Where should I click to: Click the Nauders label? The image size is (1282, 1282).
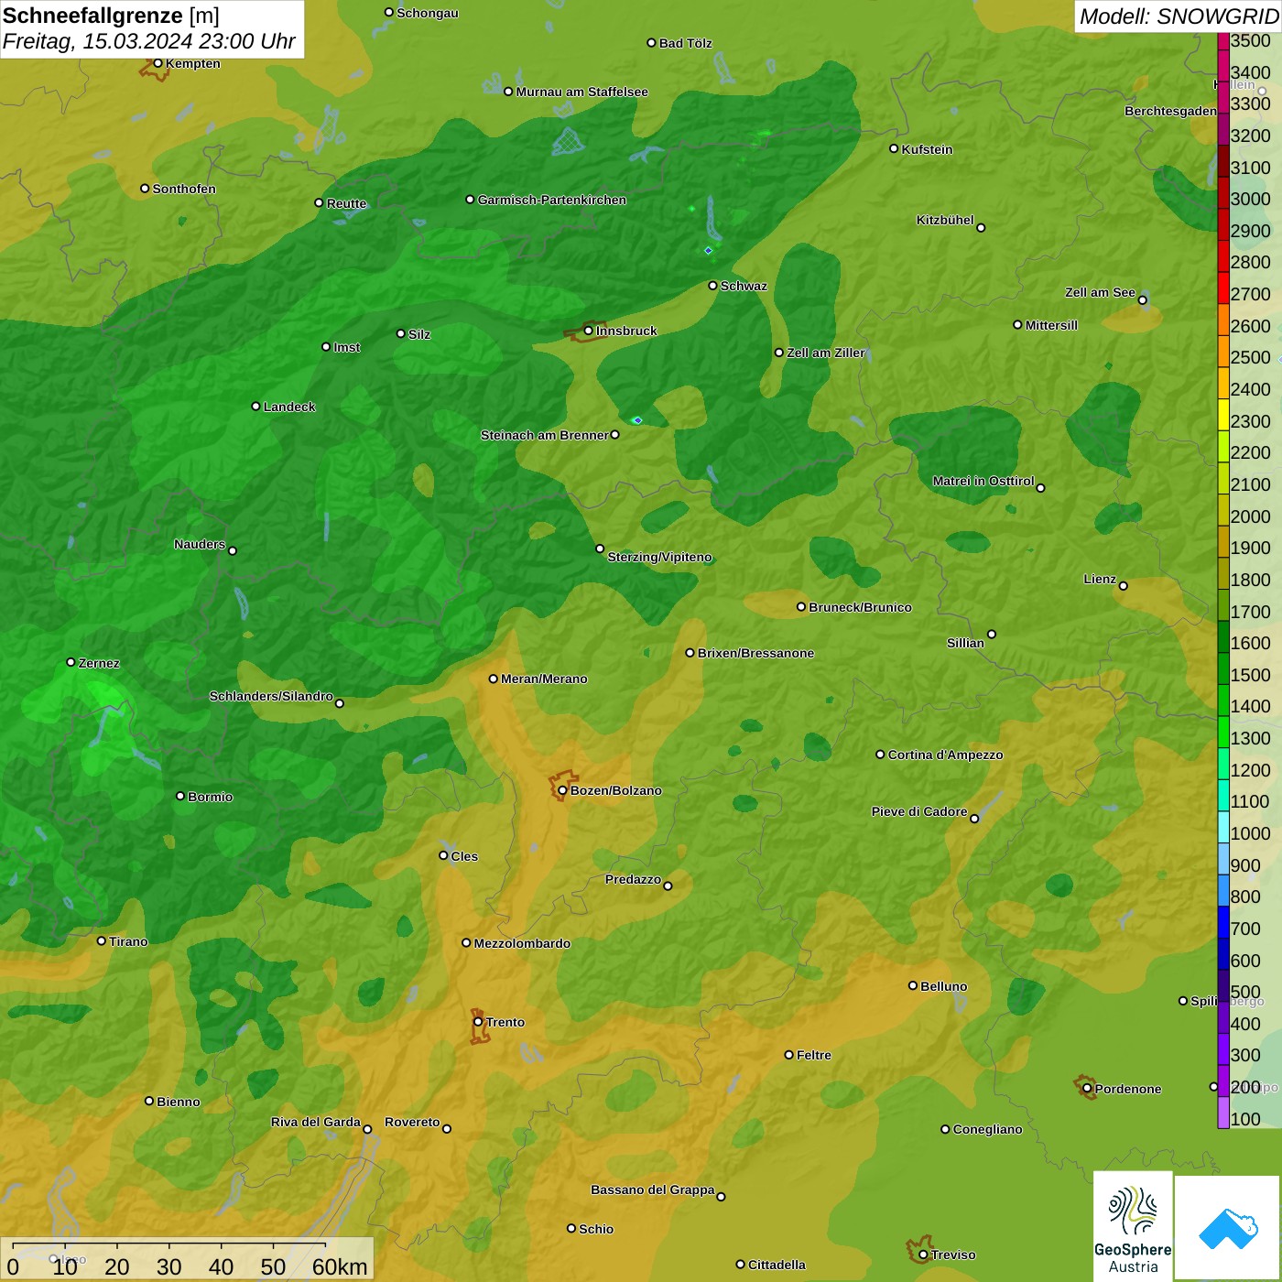(x=200, y=544)
